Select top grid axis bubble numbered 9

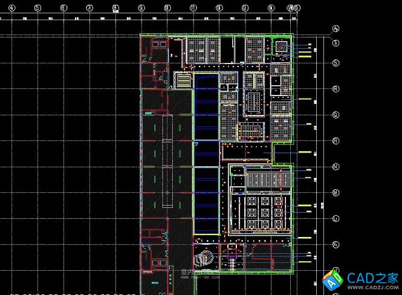pyautogui.click(x=141, y=8)
